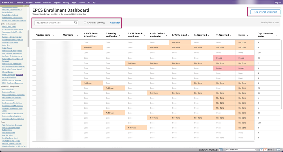Click the 128 days since last action value
Screen dimensions: 283x152
point(259,123)
